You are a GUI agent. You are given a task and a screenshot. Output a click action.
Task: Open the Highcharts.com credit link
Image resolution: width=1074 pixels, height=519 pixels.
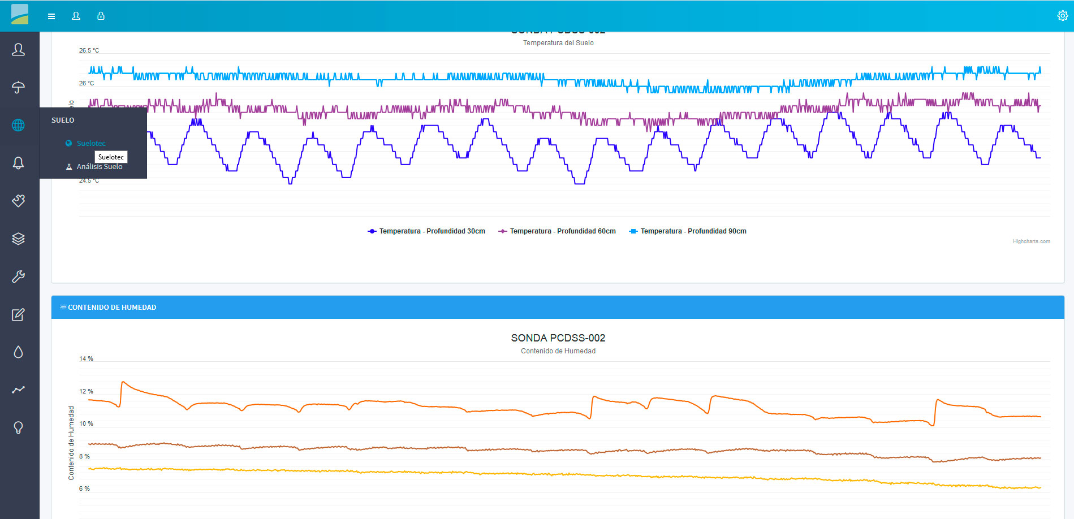1031,241
